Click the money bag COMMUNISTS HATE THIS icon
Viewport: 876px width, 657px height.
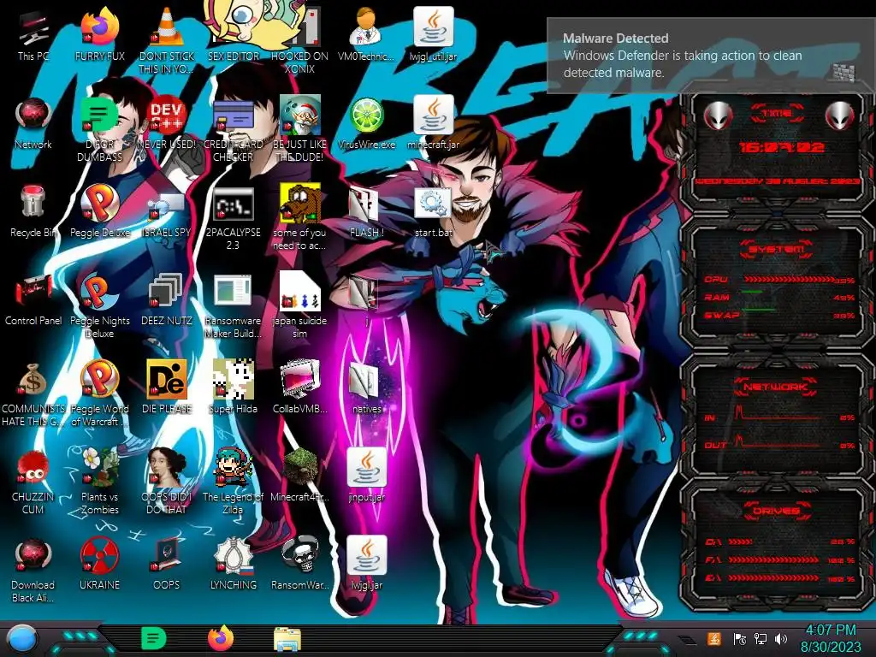[33, 394]
